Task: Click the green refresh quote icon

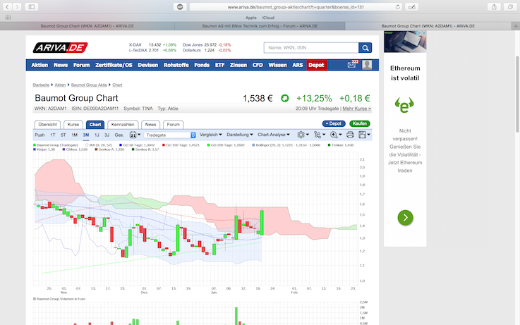Action: coord(284,99)
